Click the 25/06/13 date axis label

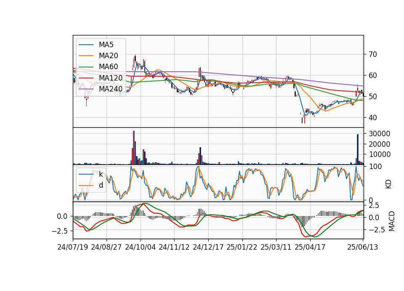coord(363,247)
